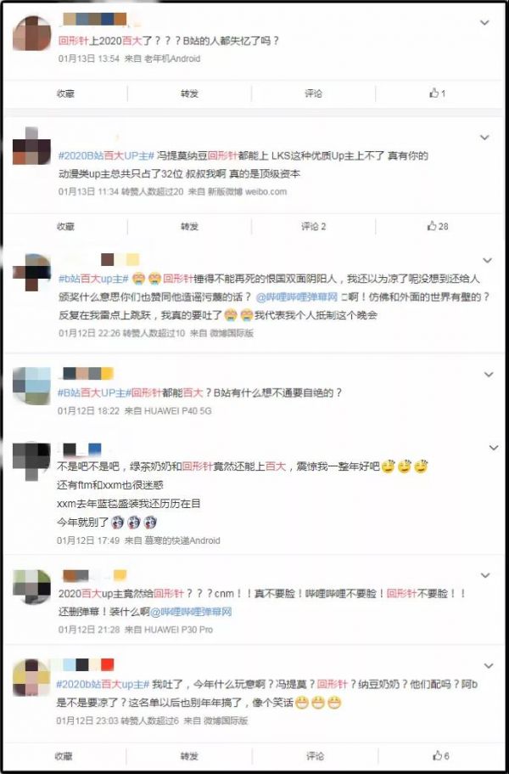Like the post showing 28 likes

click(438, 227)
